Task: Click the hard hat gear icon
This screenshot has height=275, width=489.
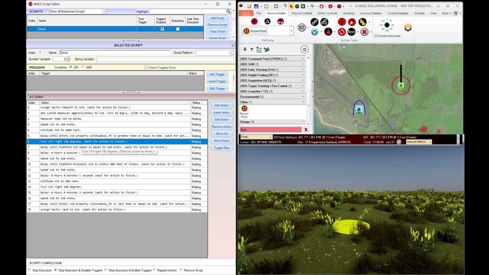Action: click(x=408, y=27)
